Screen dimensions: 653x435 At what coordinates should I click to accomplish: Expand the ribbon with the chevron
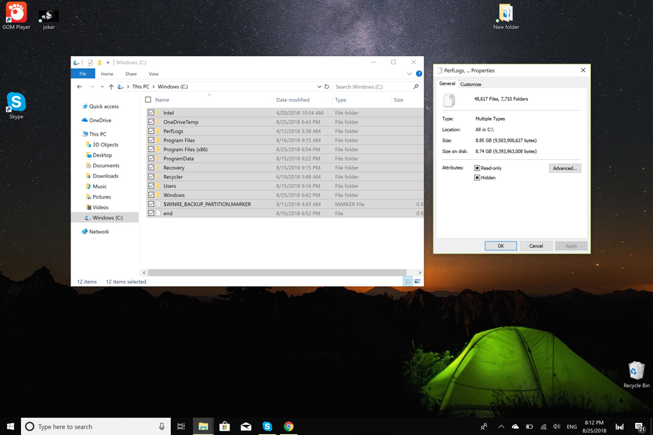(x=409, y=74)
